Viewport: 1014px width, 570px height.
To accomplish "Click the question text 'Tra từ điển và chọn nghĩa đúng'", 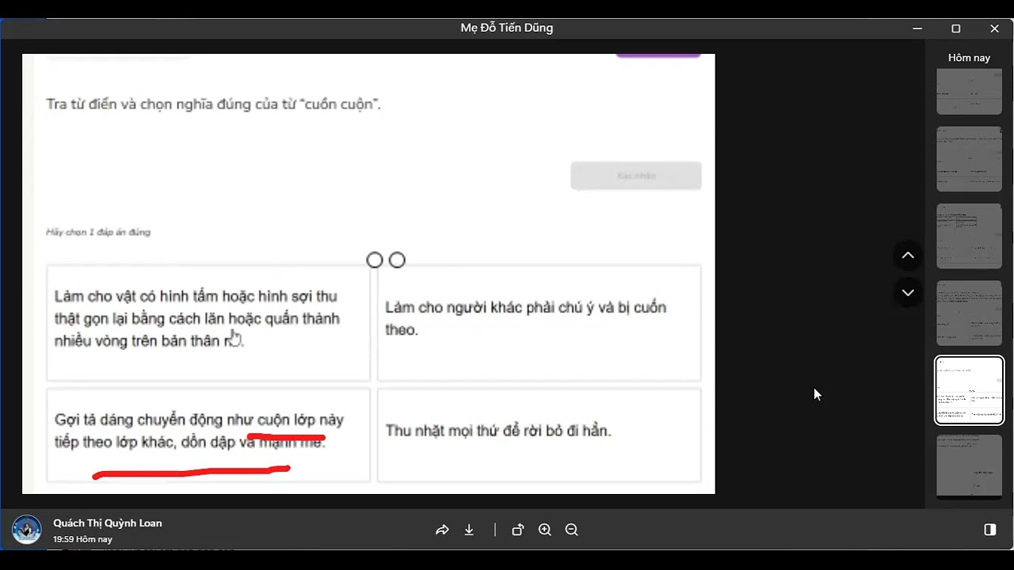I will tap(214, 104).
